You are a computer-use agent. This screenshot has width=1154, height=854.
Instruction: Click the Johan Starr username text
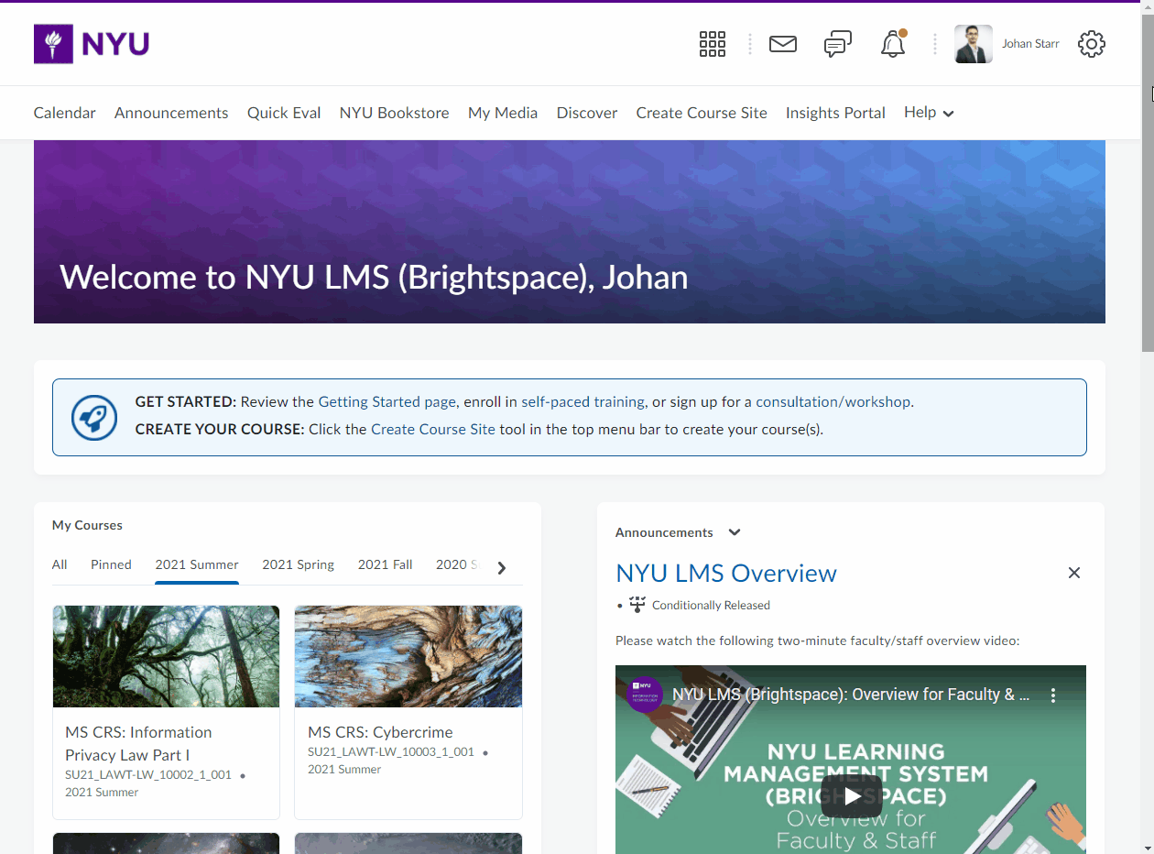pyautogui.click(x=1030, y=44)
